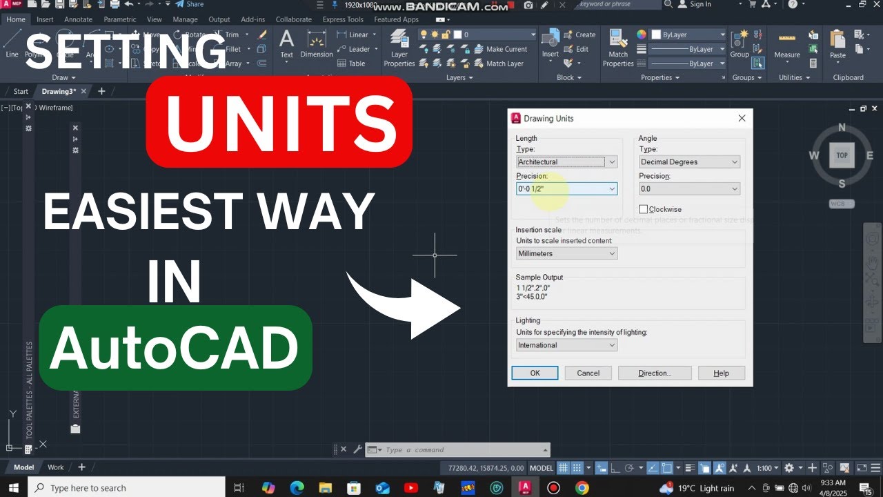The width and height of the screenshot is (883, 497).
Task: Click the Customization gear icon in status bar
Action: (x=789, y=468)
